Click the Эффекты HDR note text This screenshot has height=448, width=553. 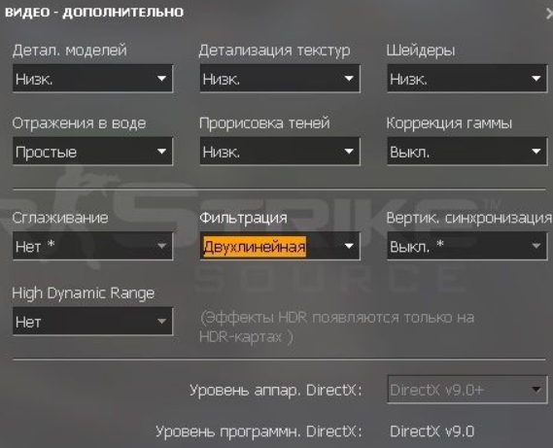(337, 327)
